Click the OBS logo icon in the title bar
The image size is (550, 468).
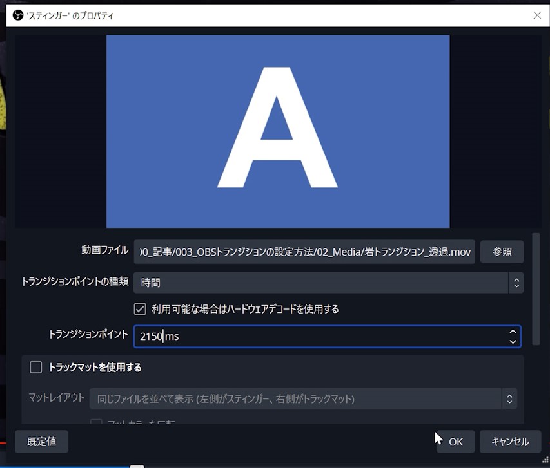pos(17,15)
